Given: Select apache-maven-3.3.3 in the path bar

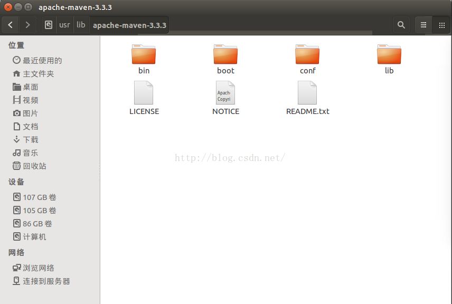Looking at the screenshot, I should click(x=129, y=25).
